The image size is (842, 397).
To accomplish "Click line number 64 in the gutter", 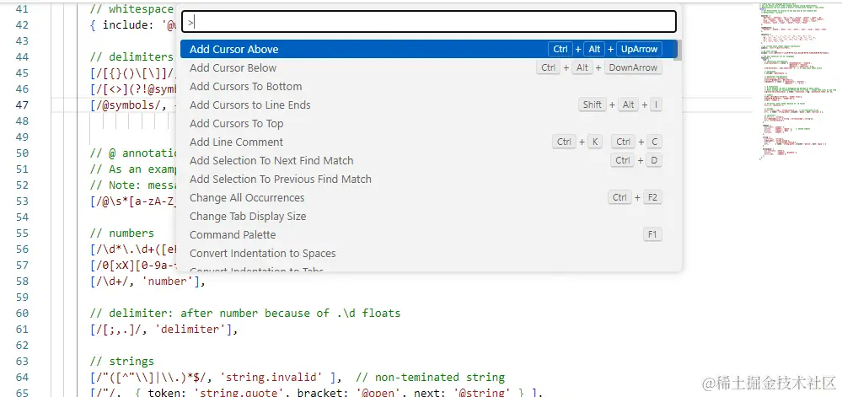I will (21, 377).
